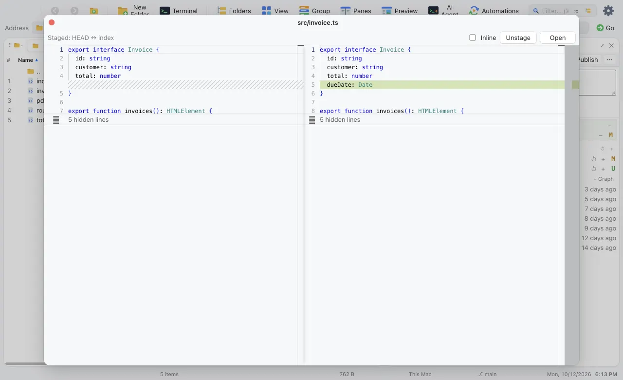Screen dimensions: 623x380
Task: Open the git panel more options (···)
Action: (x=609, y=59)
